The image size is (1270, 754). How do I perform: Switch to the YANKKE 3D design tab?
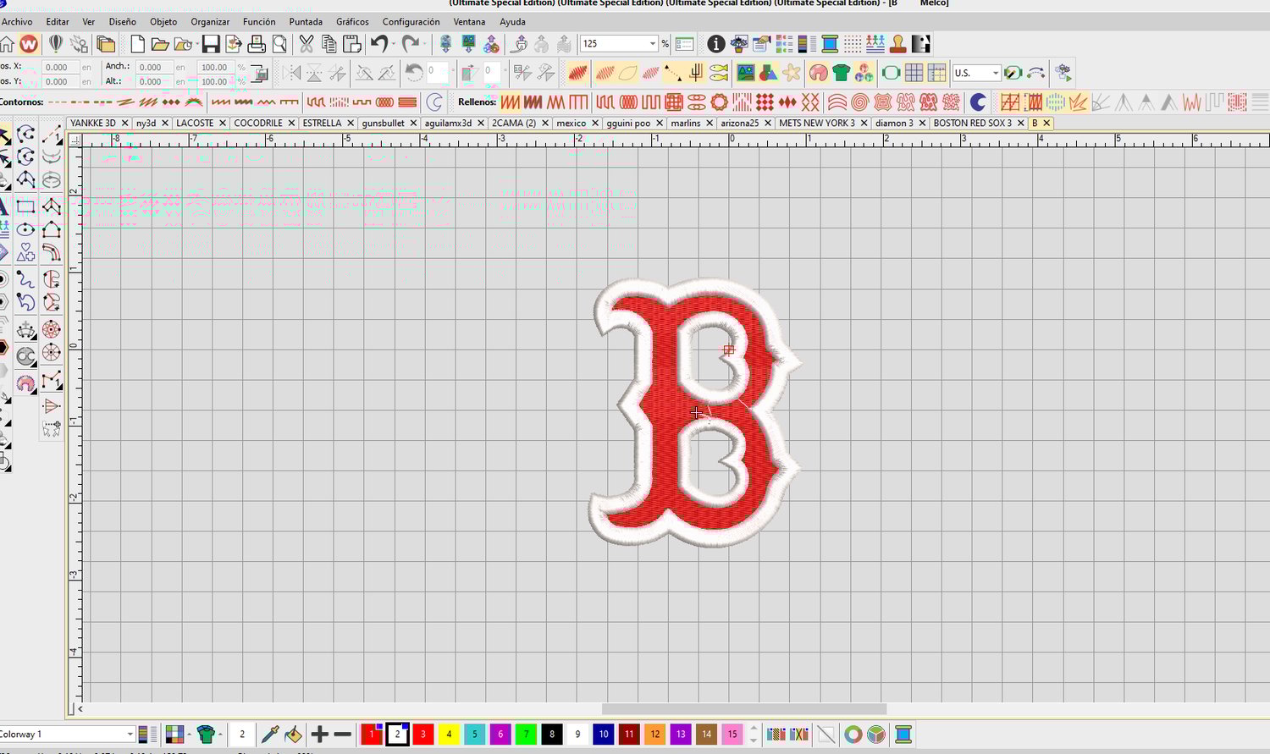(93, 124)
